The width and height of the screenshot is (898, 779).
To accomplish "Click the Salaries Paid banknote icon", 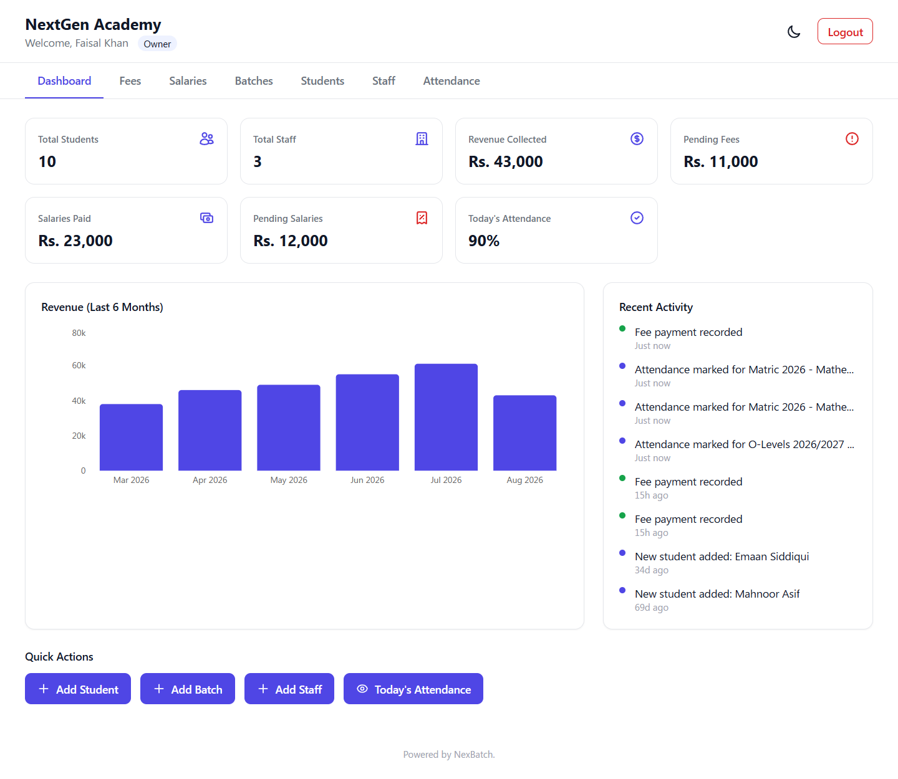I will [x=207, y=217].
